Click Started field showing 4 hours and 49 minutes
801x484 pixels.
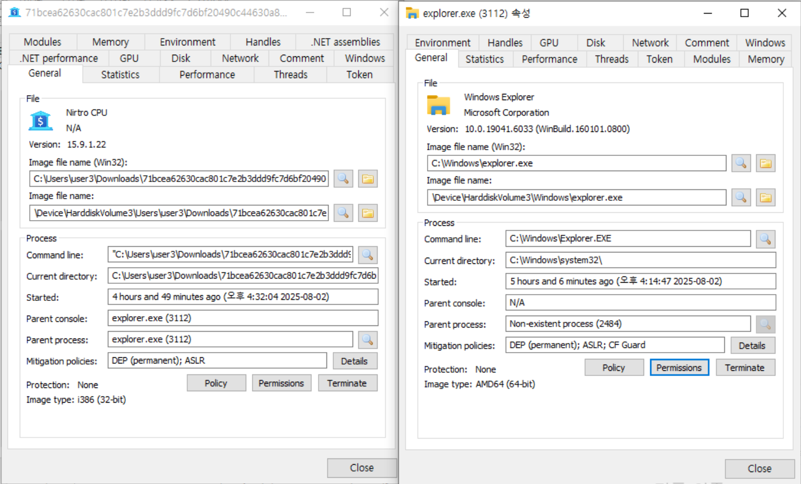coord(243,297)
